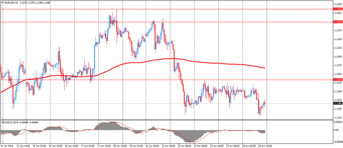This screenshot has width=343, height=148.
Task: Click the 26 Jun 16:00 time axis label
Action: 265,146
